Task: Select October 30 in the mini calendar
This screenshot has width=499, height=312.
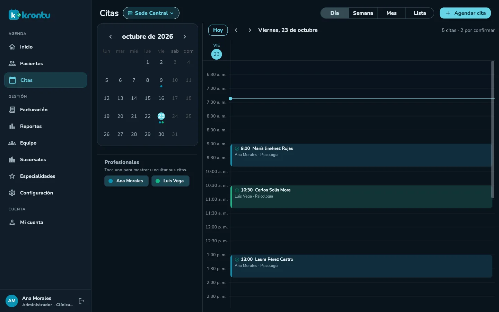Action: pyautogui.click(x=161, y=135)
